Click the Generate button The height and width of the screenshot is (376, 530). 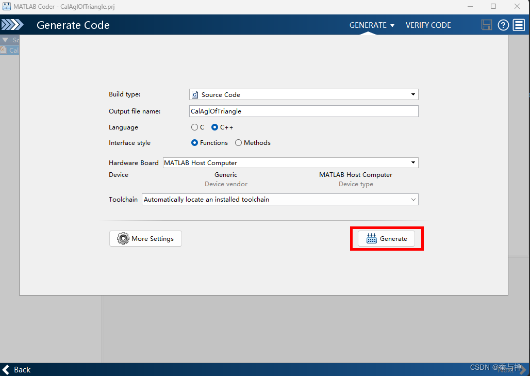[386, 238]
